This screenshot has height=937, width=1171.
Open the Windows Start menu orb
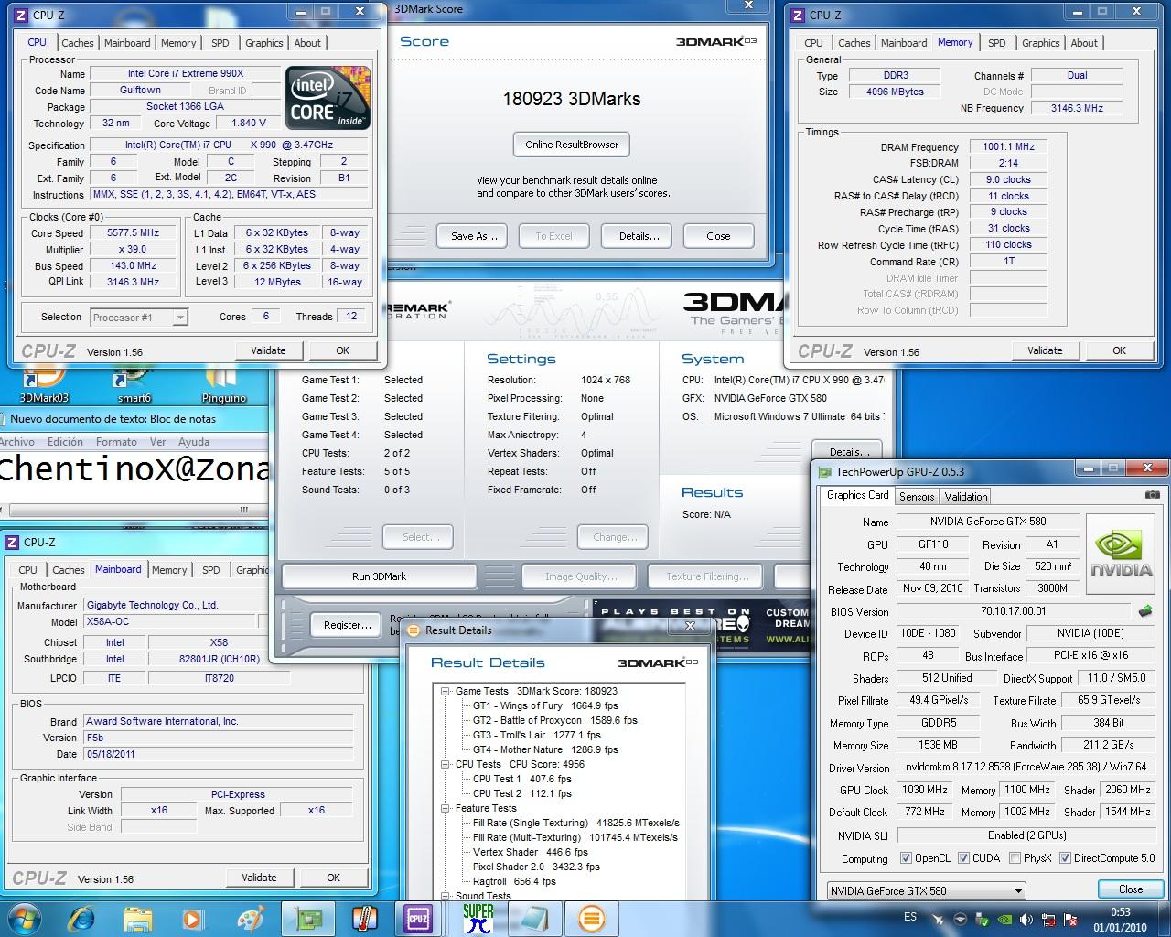pyautogui.click(x=23, y=918)
